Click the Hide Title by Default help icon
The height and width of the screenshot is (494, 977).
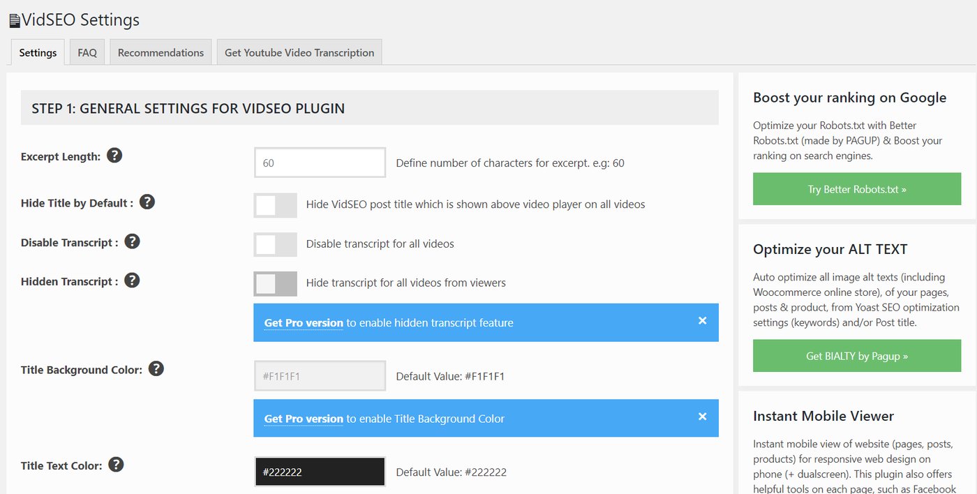click(x=147, y=201)
